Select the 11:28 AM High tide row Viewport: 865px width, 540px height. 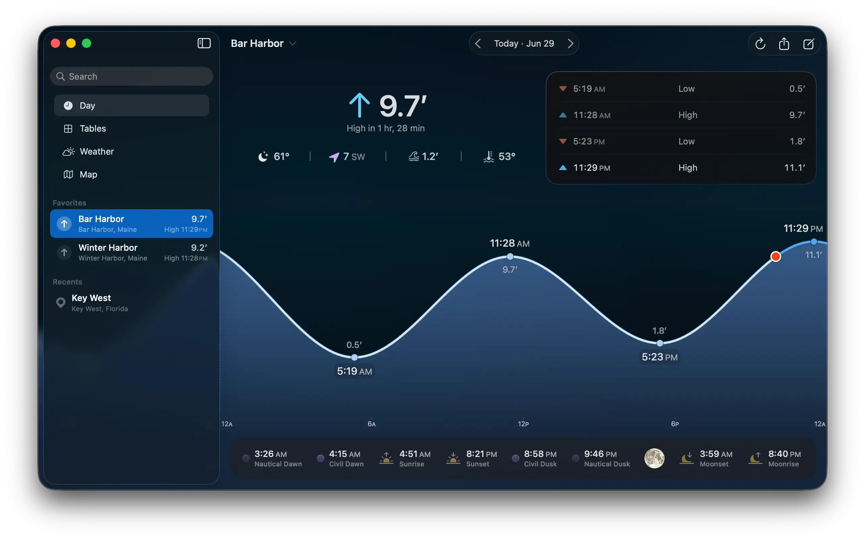pos(681,115)
